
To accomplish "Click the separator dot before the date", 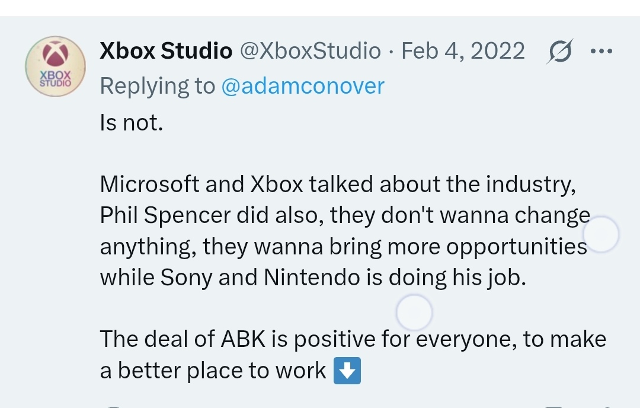I will [x=391, y=52].
